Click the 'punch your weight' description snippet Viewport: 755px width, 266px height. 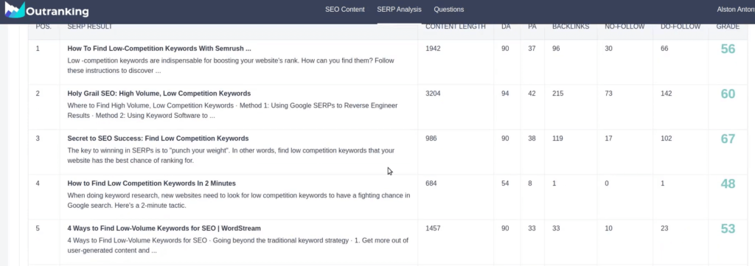point(231,155)
